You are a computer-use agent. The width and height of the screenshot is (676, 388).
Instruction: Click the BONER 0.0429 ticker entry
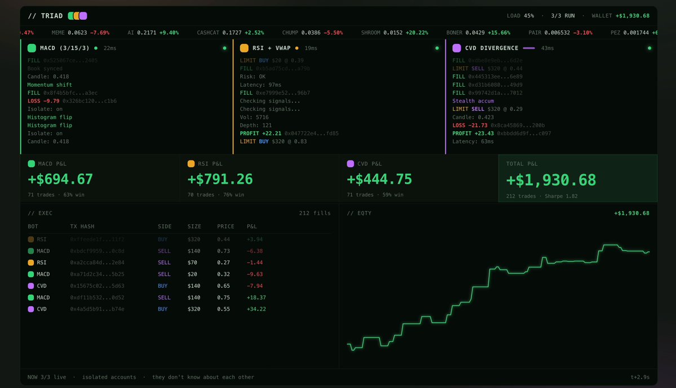click(x=479, y=33)
